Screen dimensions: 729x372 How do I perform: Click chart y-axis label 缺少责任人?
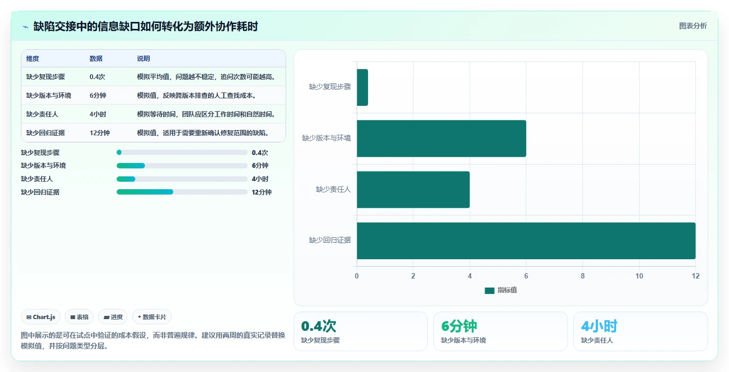(x=334, y=189)
